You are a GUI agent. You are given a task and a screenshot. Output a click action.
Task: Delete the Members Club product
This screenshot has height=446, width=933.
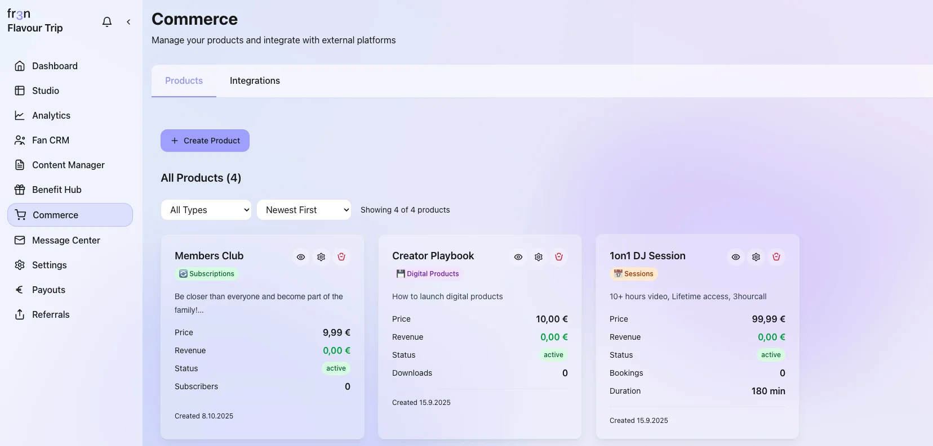[341, 257]
